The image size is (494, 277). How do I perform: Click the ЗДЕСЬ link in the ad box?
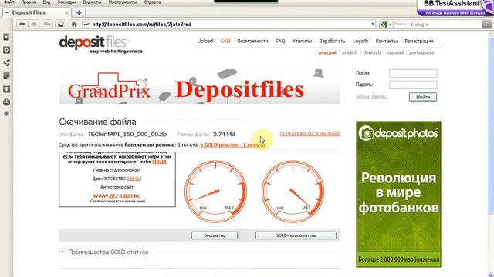(134, 179)
